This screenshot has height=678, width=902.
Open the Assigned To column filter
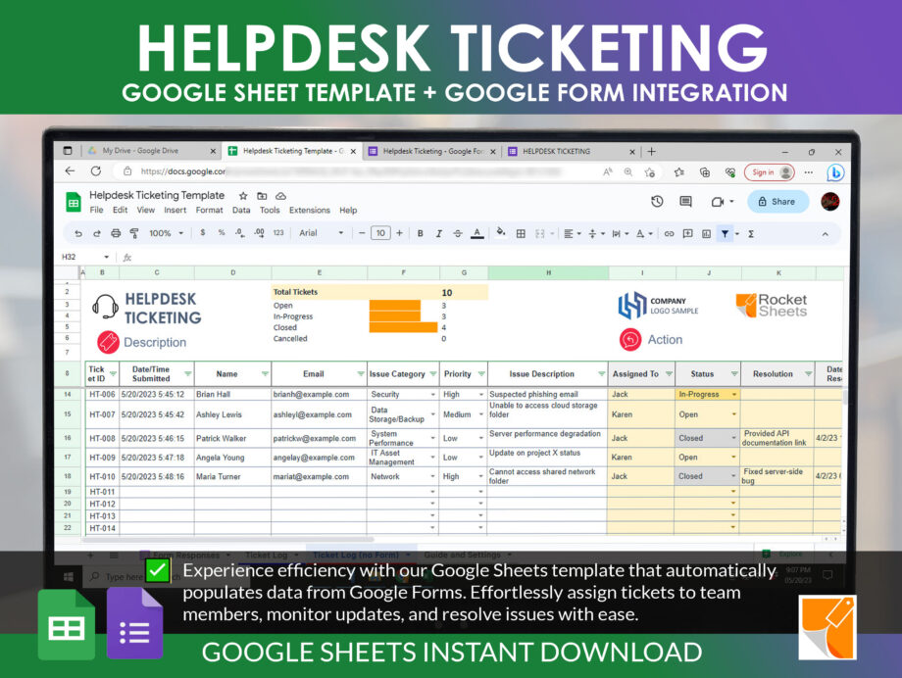tap(669, 374)
